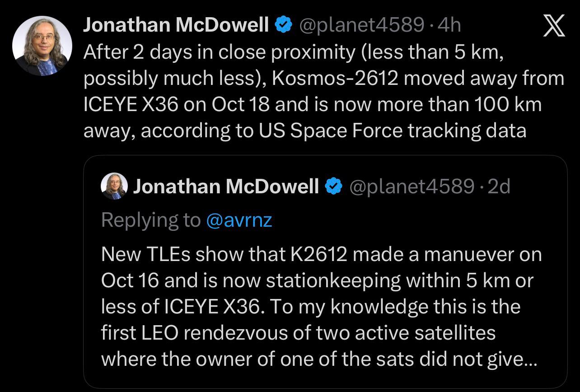Click the 'New TLEs show' quoted text line
This screenshot has height=392, width=580.
(321, 255)
